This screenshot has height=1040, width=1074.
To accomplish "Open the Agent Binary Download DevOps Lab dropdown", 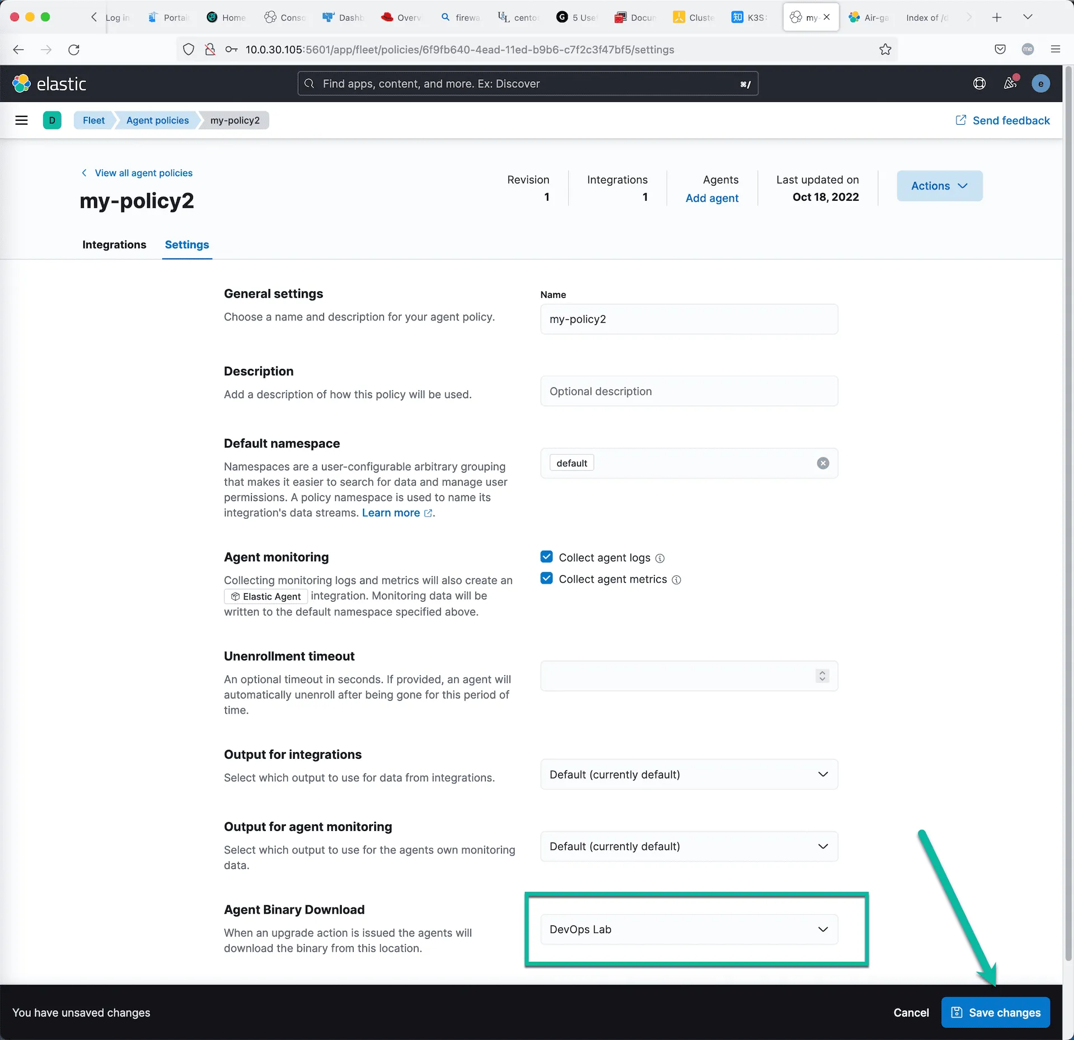I will point(689,929).
